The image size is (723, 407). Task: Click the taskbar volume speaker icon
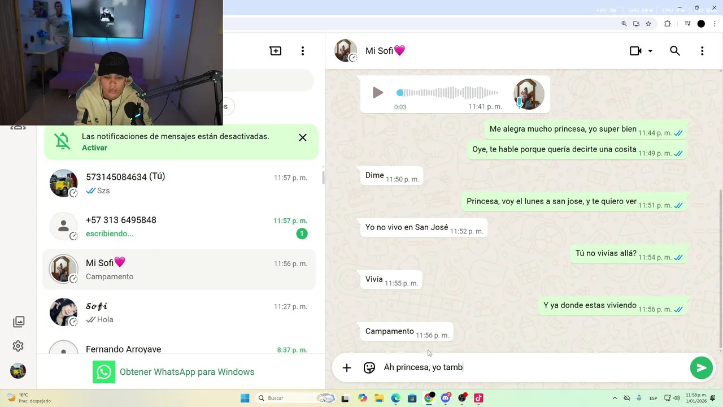(x=677, y=398)
